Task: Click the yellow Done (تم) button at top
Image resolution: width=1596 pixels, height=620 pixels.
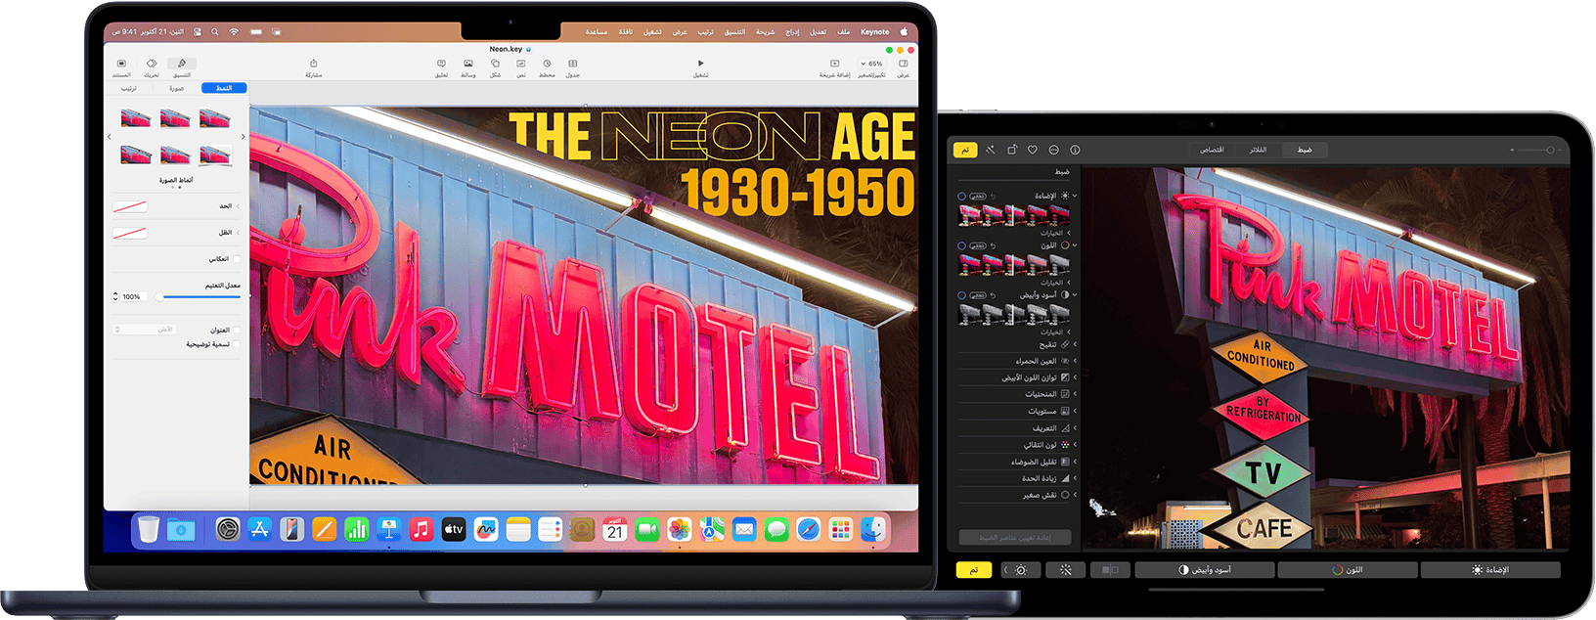Action: 965,150
